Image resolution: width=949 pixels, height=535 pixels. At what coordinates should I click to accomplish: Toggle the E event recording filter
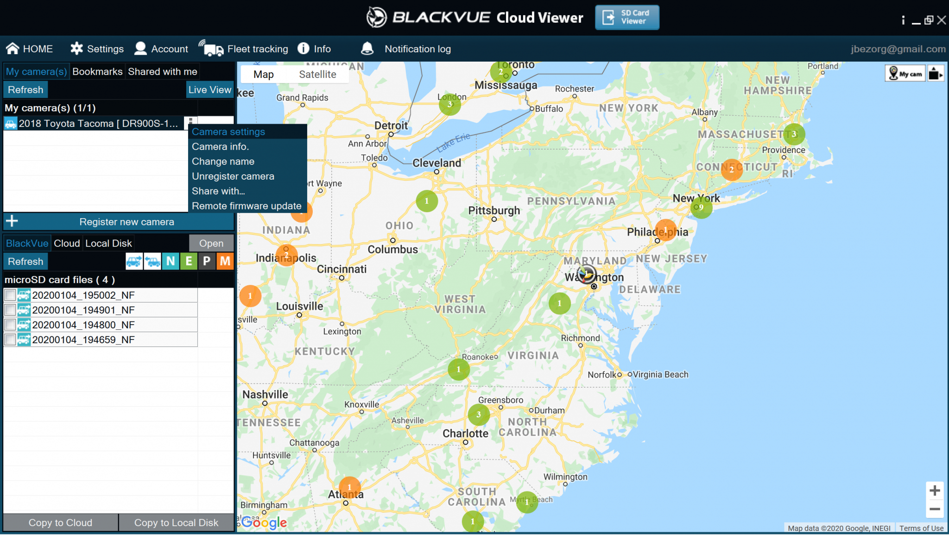click(x=189, y=261)
